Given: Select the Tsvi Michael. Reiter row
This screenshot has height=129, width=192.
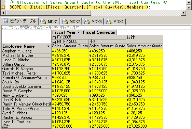Looking at the screenshot, I should (26, 73).
